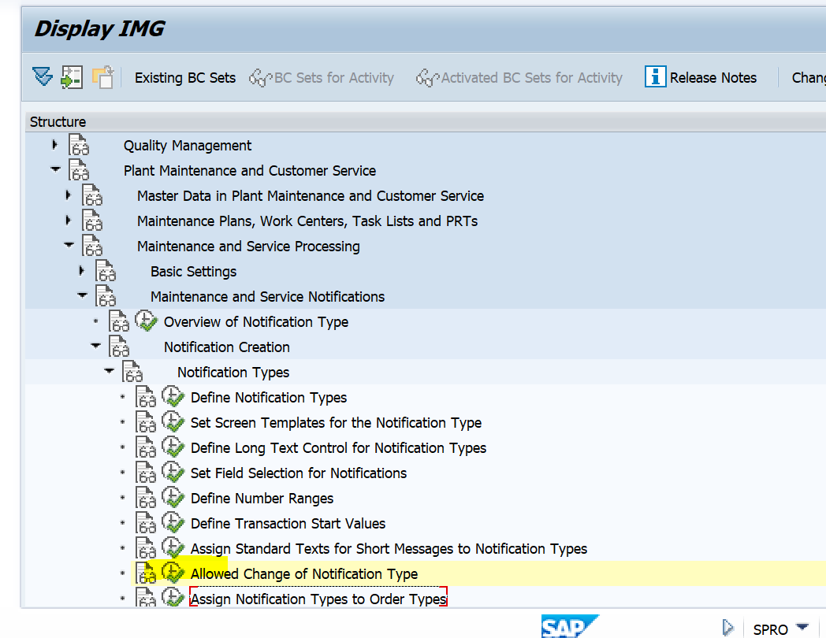Screen dimensions: 826x638
Task: Click the Display BC Sets document icon
Action: click(72, 76)
